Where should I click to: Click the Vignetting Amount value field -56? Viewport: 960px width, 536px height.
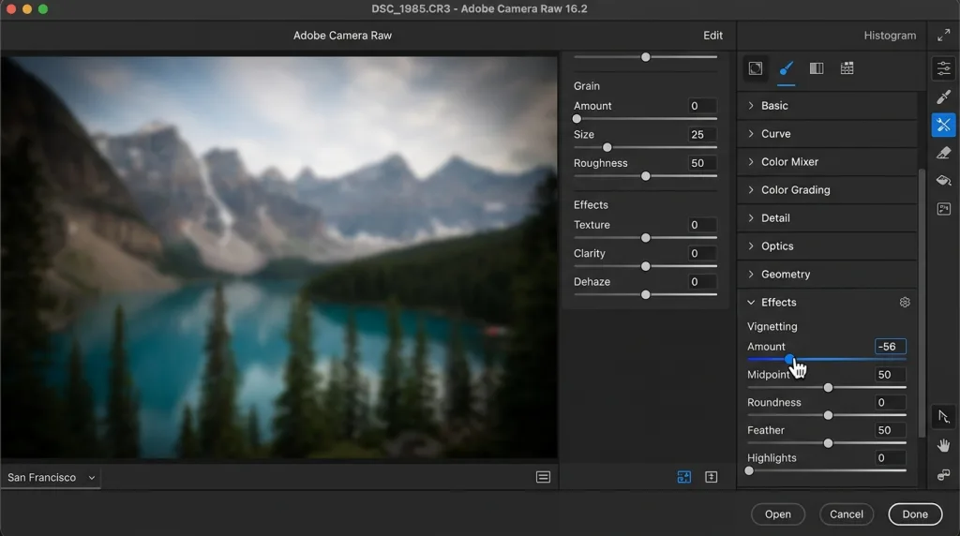pyautogui.click(x=891, y=347)
